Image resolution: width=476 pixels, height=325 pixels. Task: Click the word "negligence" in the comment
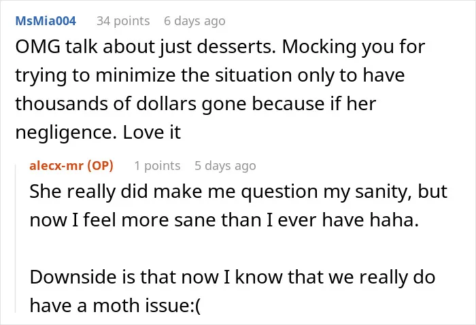click(x=66, y=133)
